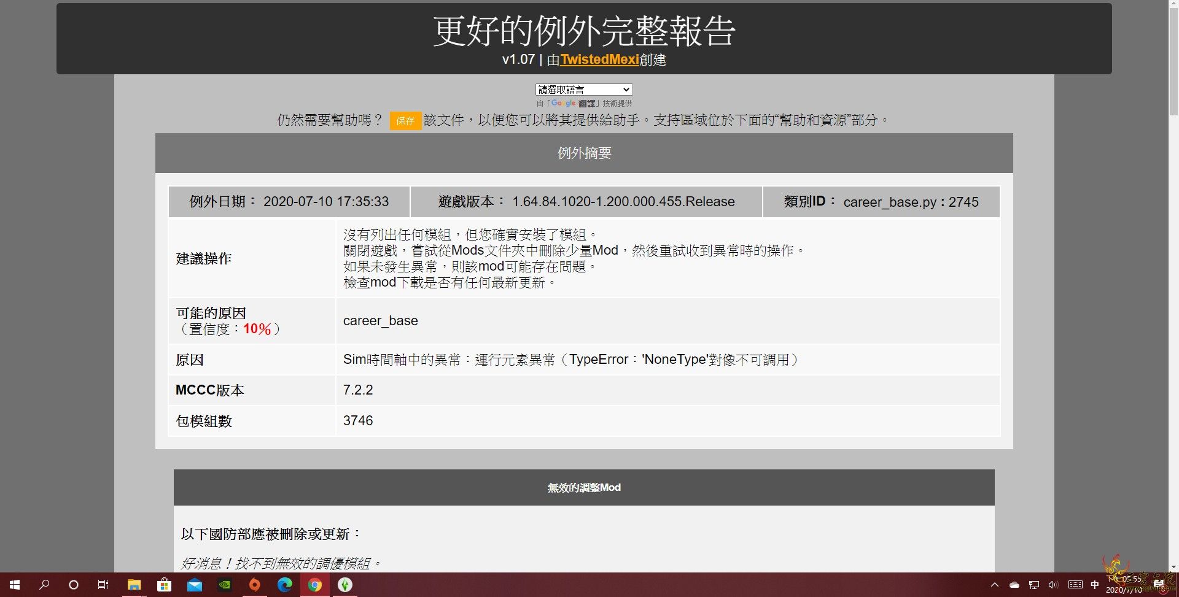
Task: Open the language selection dropdown
Action: tap(583, 90)
